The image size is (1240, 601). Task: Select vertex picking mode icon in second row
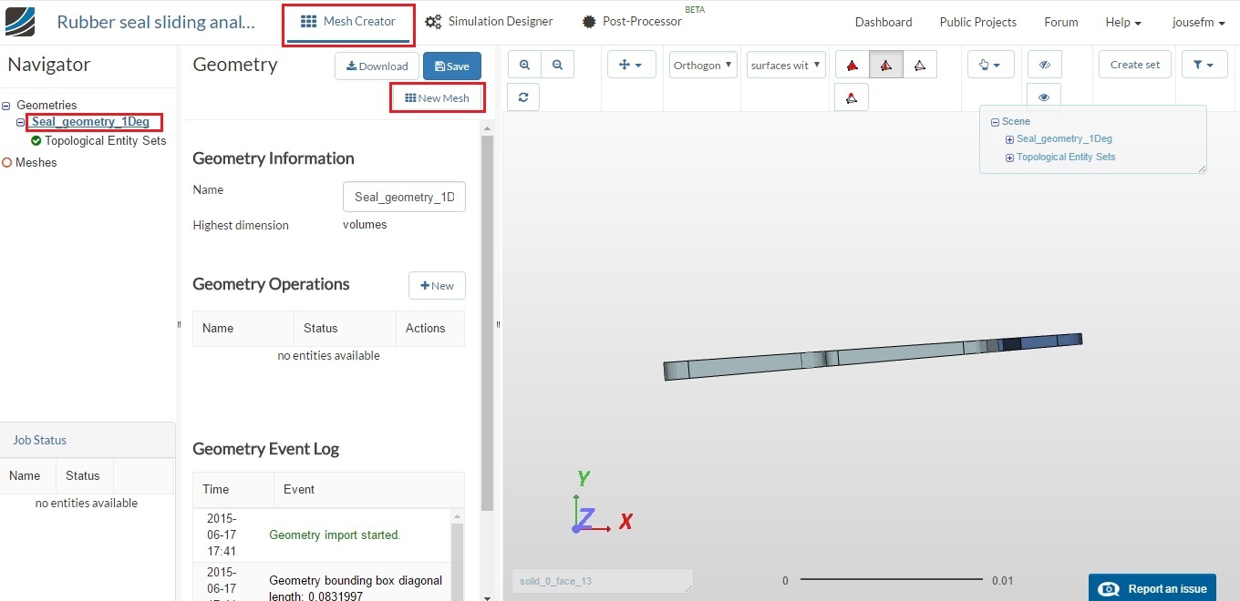pyautogui.click(x=852, y=97)
